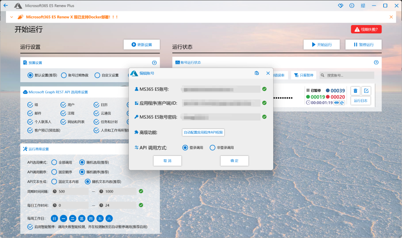Toggle the 任务和计划 API checkbox
Viewport: 402px width, 238px height.
click(x=97, y=122)
